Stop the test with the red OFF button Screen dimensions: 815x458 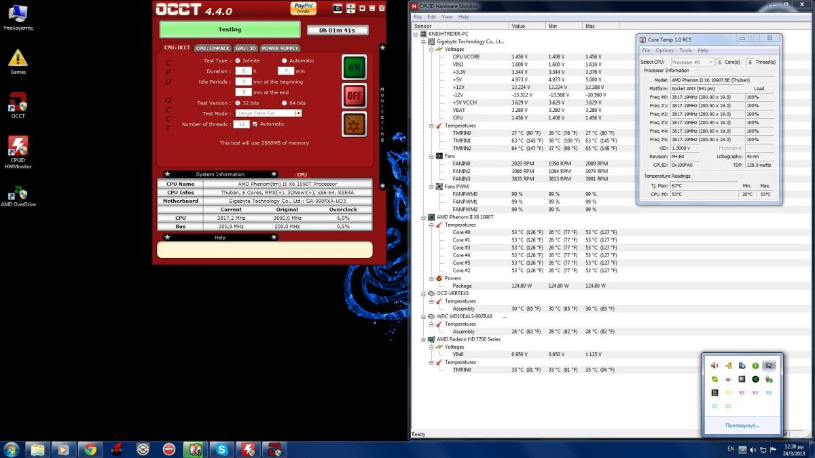tap(354, 96)
